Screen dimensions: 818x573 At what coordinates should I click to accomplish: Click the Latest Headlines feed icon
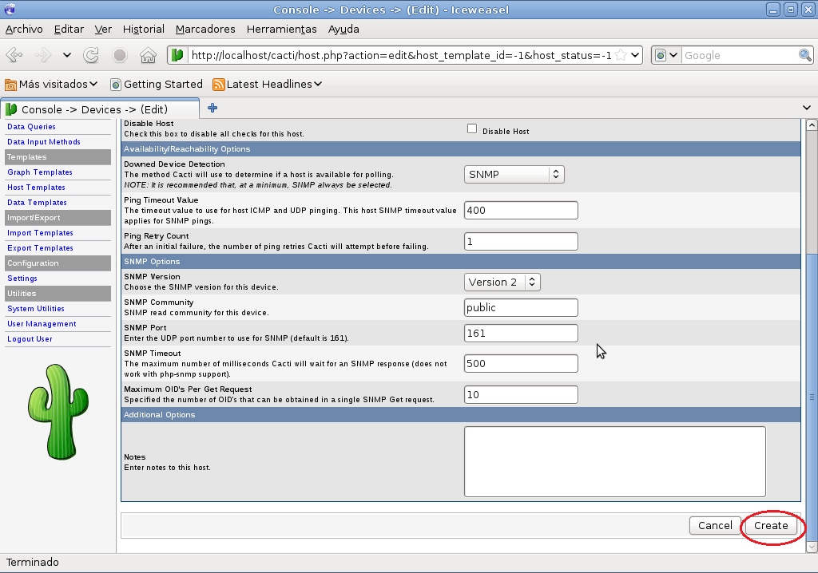[216, 84]
